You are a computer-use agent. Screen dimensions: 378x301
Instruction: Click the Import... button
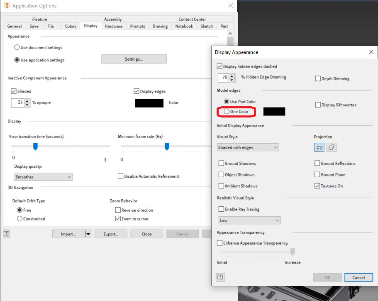click(68, 234)
